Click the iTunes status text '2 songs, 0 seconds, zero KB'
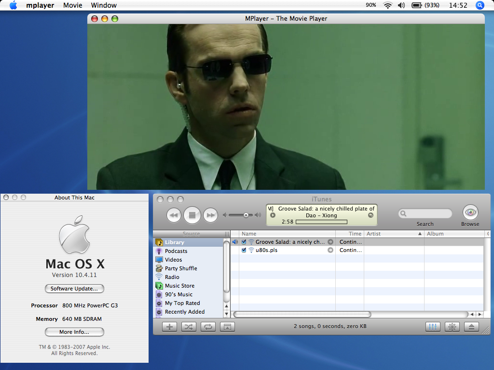 point(330,326)
